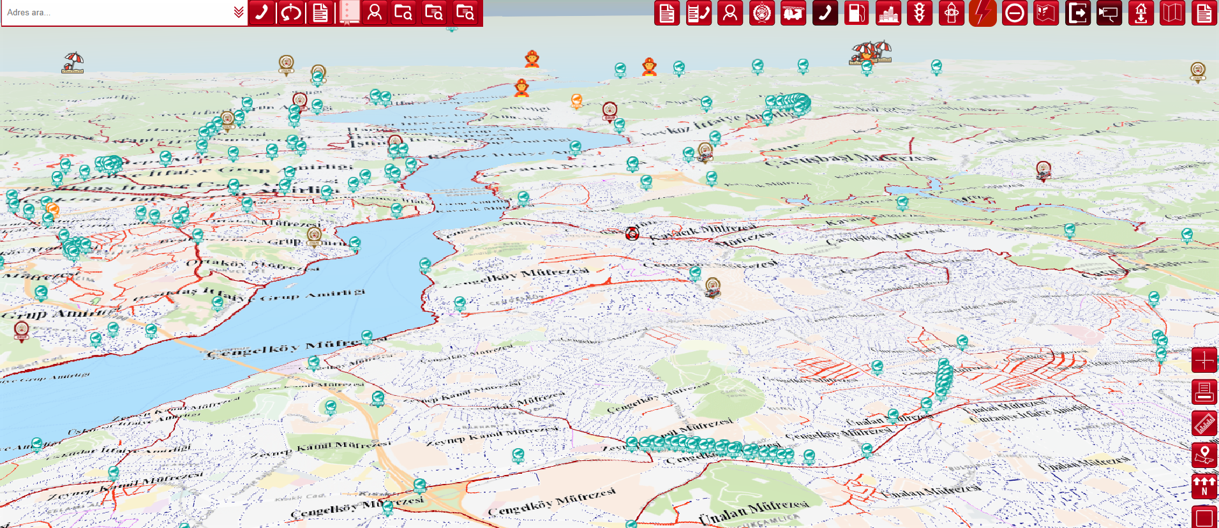The height and width of the screenshot is (528, 1219).
Task: Open the document icon in the left toolbar
Action: [320, 12]
